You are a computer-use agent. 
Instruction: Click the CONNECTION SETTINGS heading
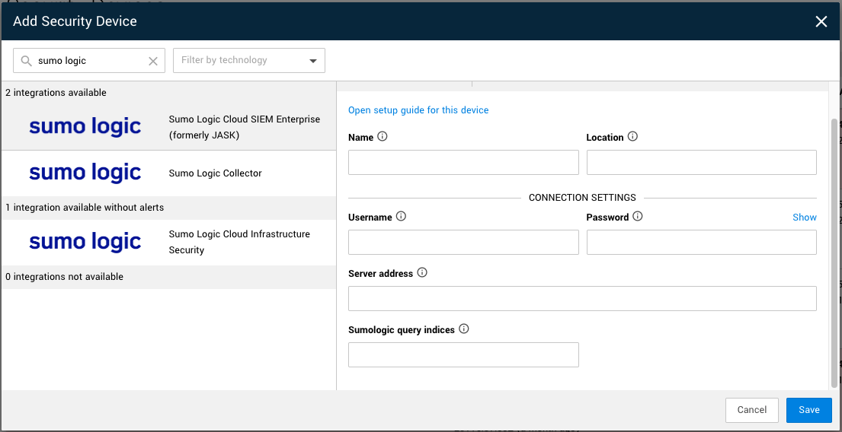(x=582, y=197)
